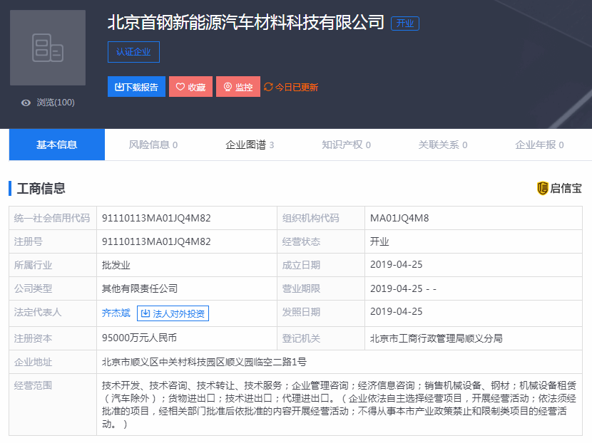Click the 注册号 row registration number value
Image resolution: width=592 pixels, height=443 pixels.
tap(156, 241)
